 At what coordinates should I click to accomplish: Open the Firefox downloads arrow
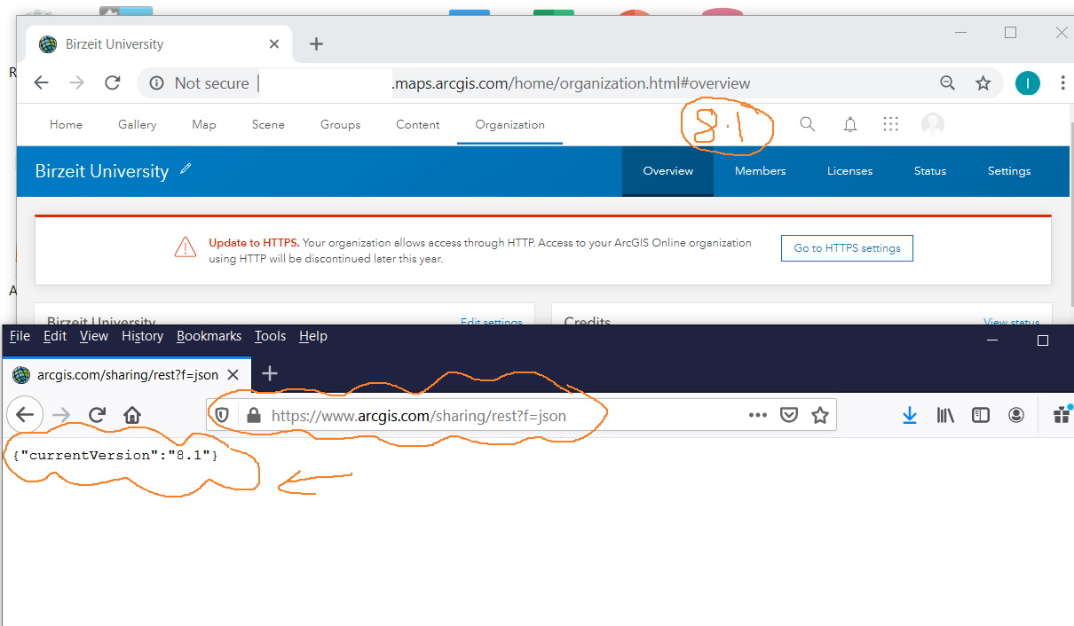(x=910, y=415)
